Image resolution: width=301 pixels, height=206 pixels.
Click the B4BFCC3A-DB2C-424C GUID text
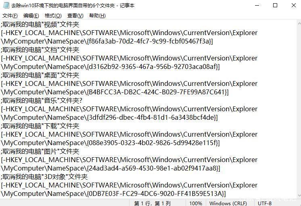(157, 92)
